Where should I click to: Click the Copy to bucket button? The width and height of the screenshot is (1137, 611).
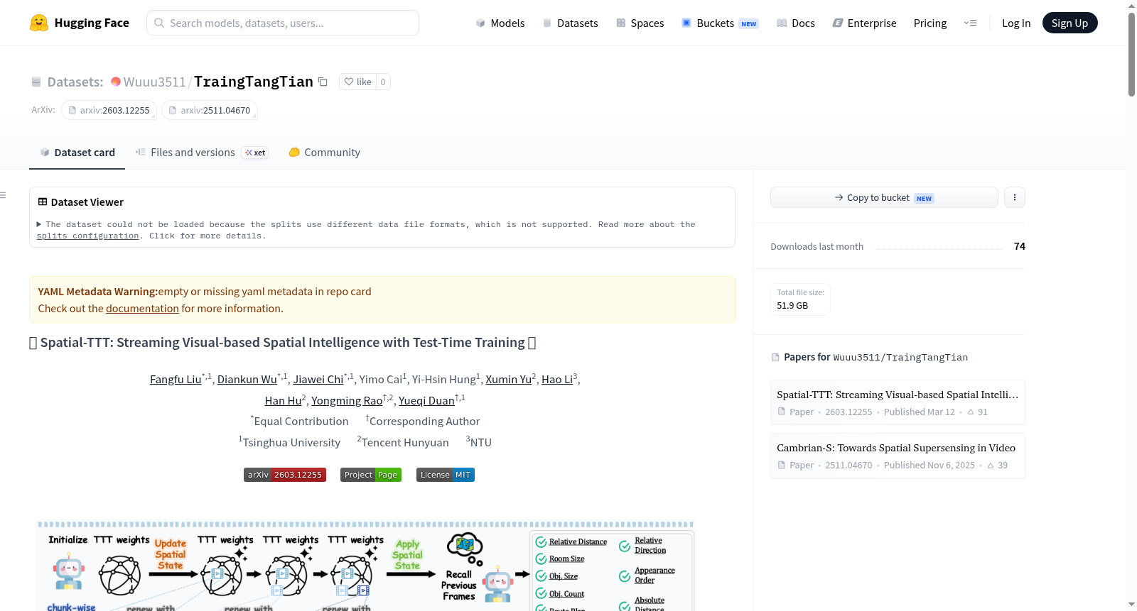(x=884, y=197)
